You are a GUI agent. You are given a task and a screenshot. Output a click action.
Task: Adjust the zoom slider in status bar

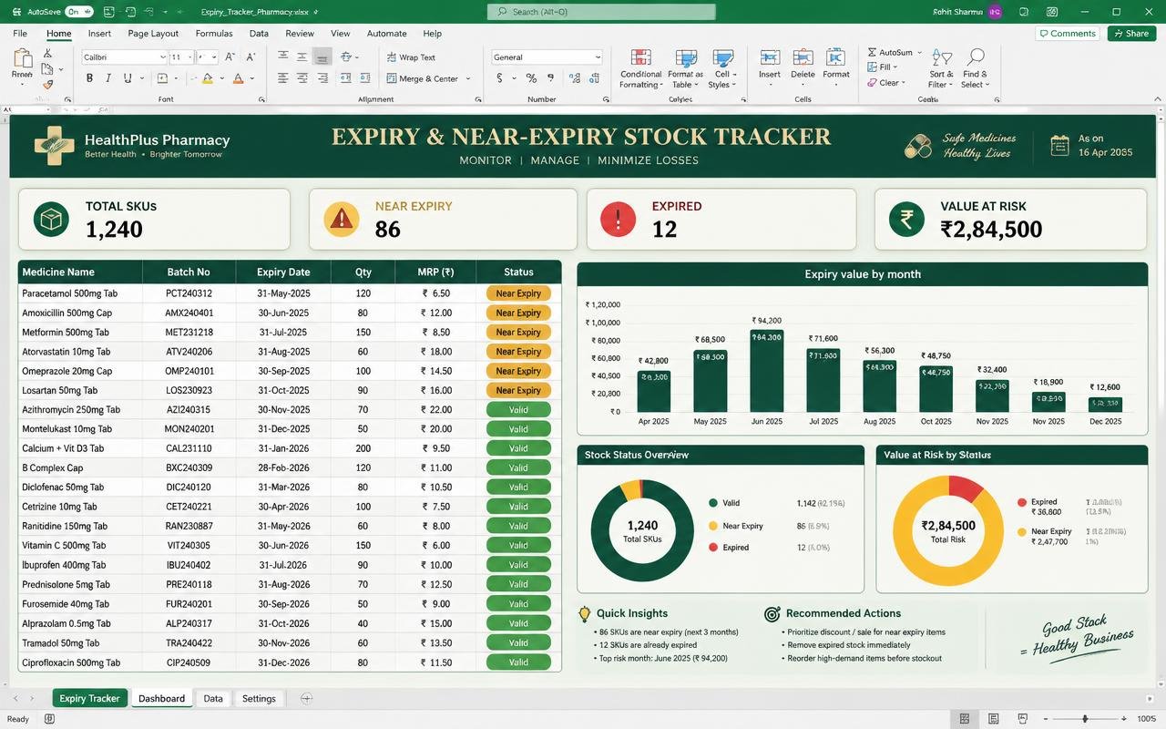(1084, 719)
